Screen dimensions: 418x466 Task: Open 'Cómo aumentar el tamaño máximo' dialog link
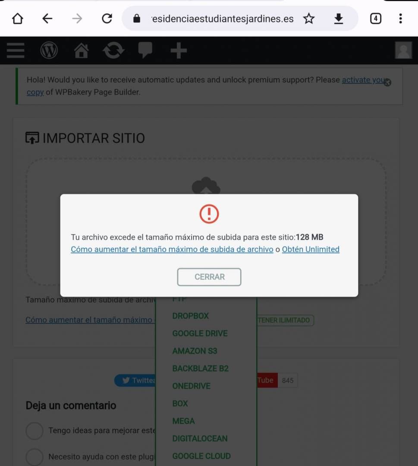(x=172, y=249)
